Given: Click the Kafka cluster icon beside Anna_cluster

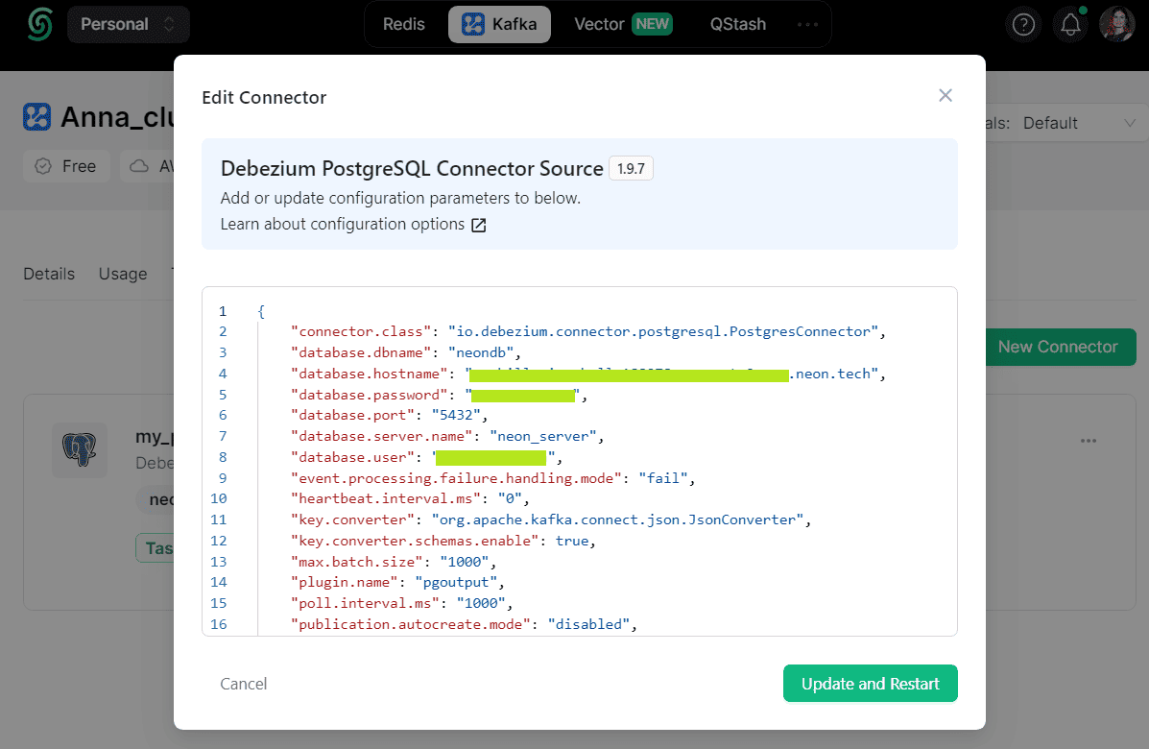Looking at the screenshot, I should 36,116.
